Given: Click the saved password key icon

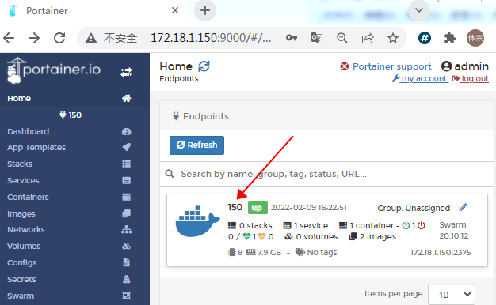Looking at the screenshot, I should tap(292, 38).
